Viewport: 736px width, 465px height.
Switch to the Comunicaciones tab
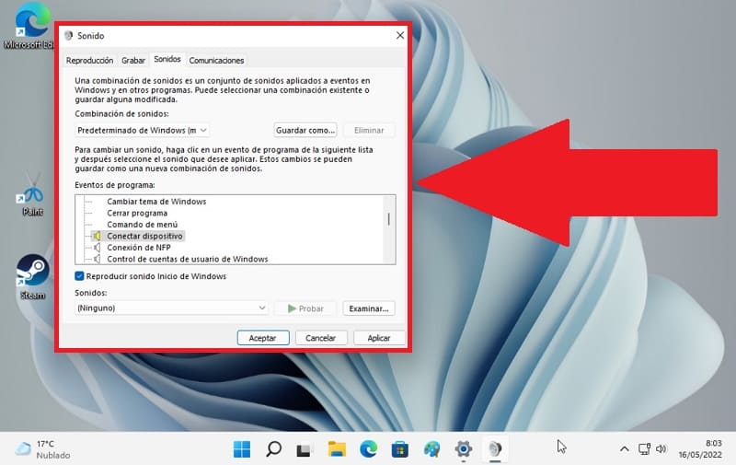[x=216, y=60]
